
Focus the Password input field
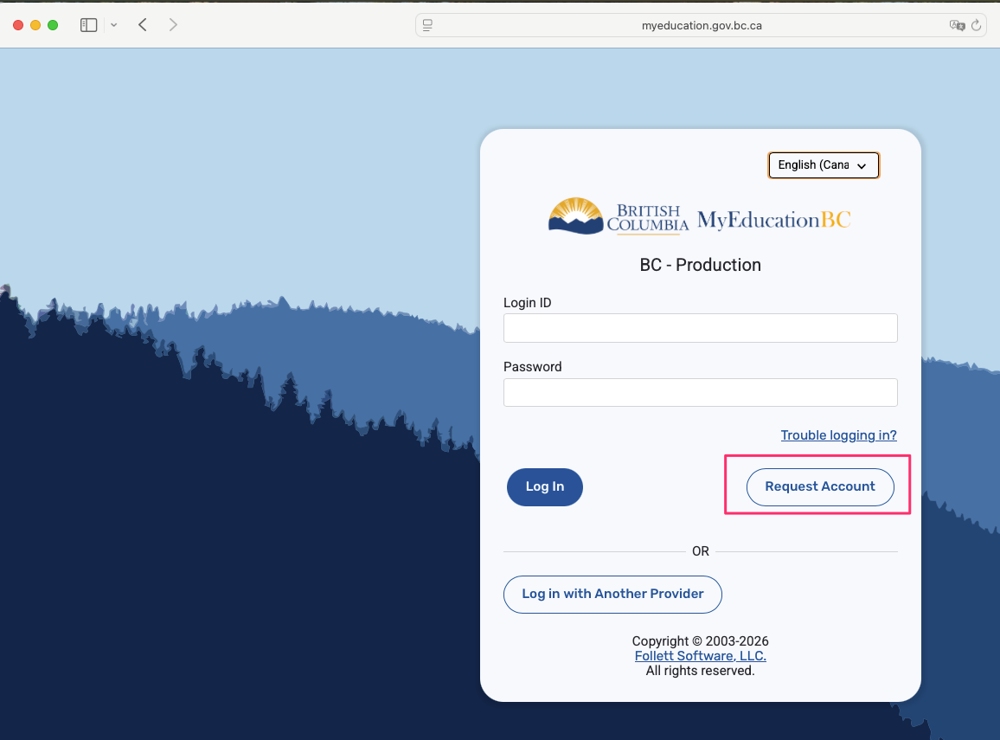point(700,392)
